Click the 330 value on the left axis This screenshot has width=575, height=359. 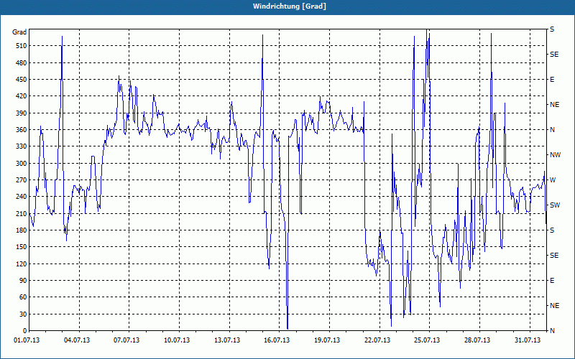22,146
